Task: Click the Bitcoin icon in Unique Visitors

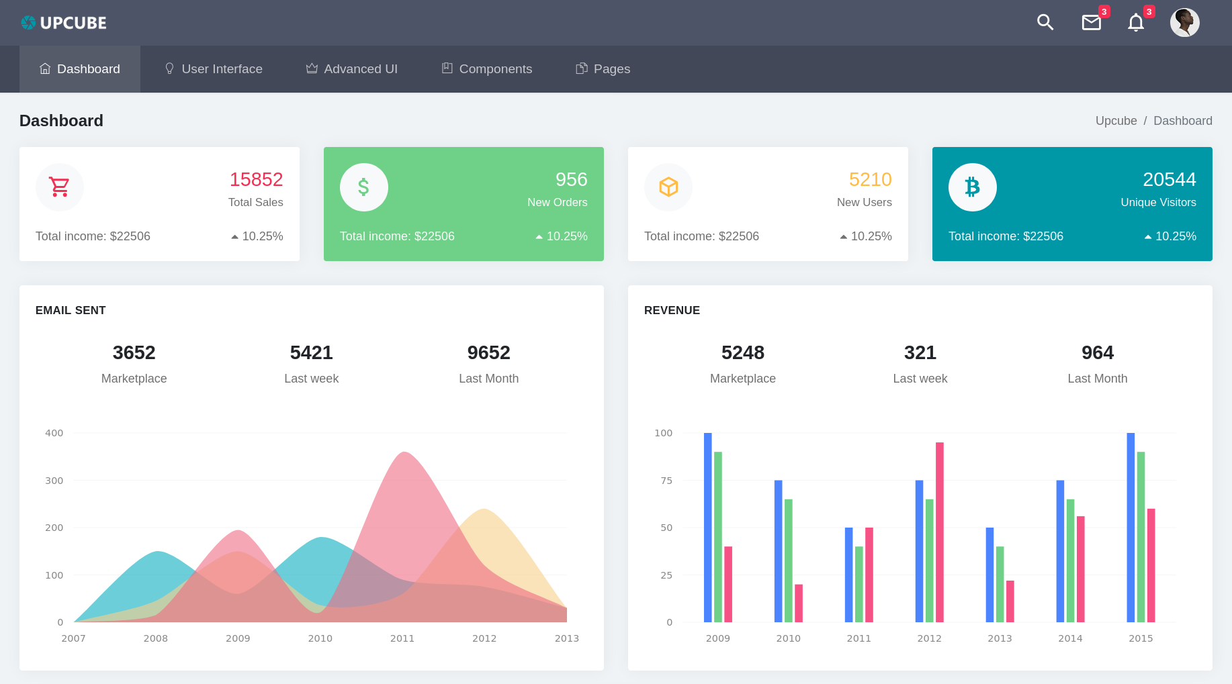Action: click(972, 187)
